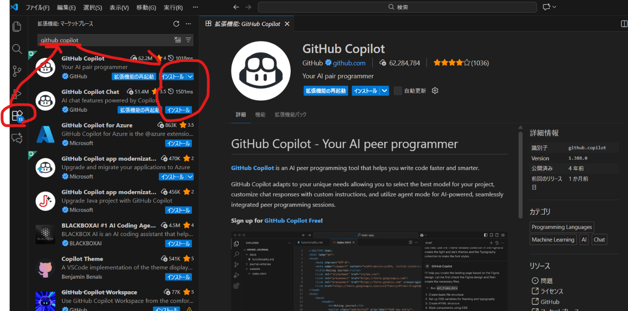Open Copilot menu in title bar
The width and height of the screenshot is (628, 311).
(549, 7)
